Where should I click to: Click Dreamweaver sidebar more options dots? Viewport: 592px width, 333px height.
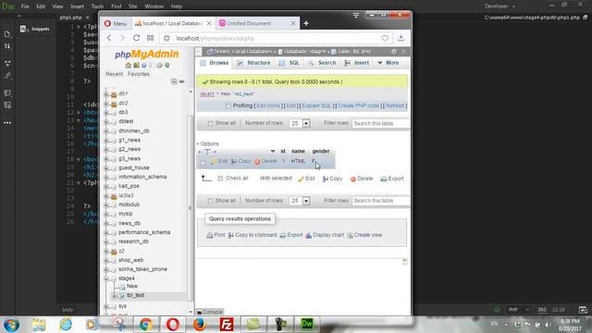pos(7,123)
